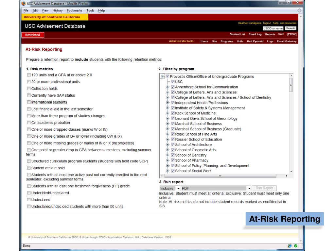
Task: Click the green security status icon
Action: [296, 246]
